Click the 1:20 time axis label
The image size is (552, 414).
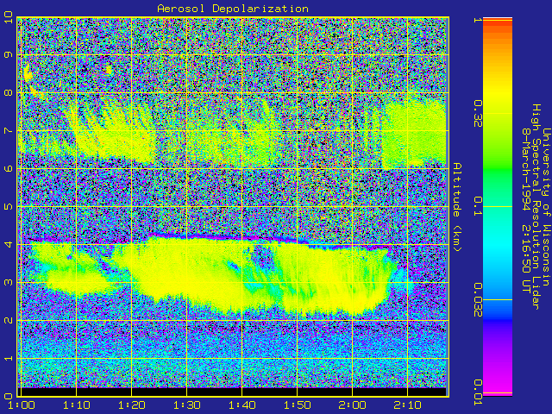click(131, 405)
